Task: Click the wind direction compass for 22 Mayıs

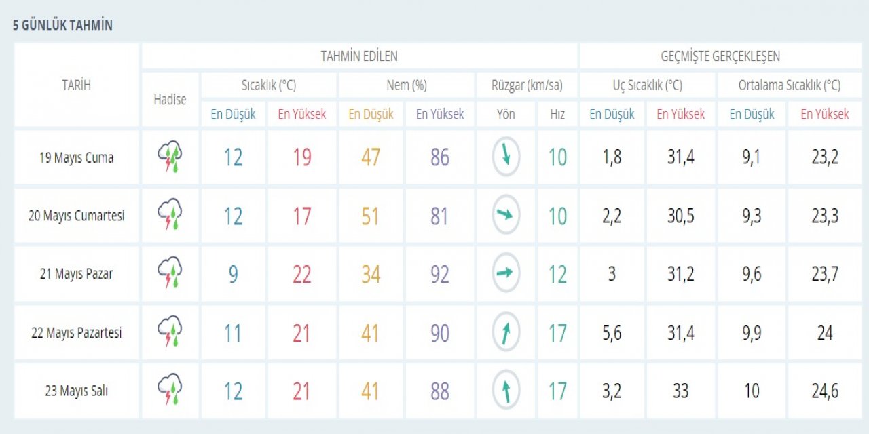Action: (x=506, y=333)
